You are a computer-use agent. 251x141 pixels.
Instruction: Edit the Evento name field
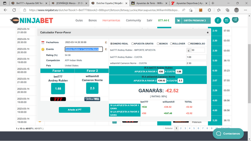point(84,49)
